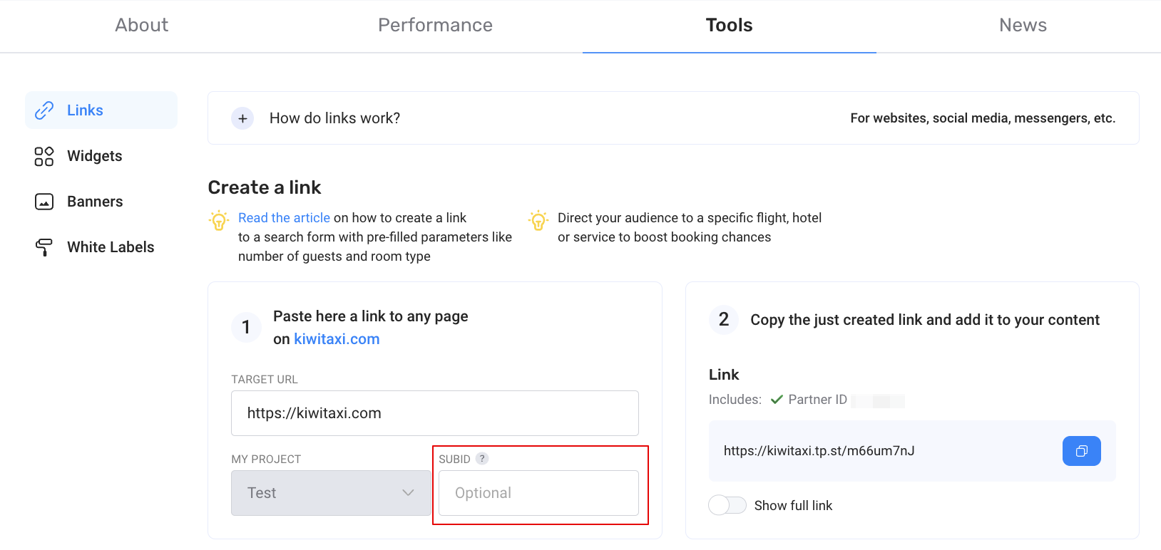Image resolution: width=1161 pixels, height=550 pixels.
Task: Expand the plus icon beside How do links work
Action: pos(242,118)
